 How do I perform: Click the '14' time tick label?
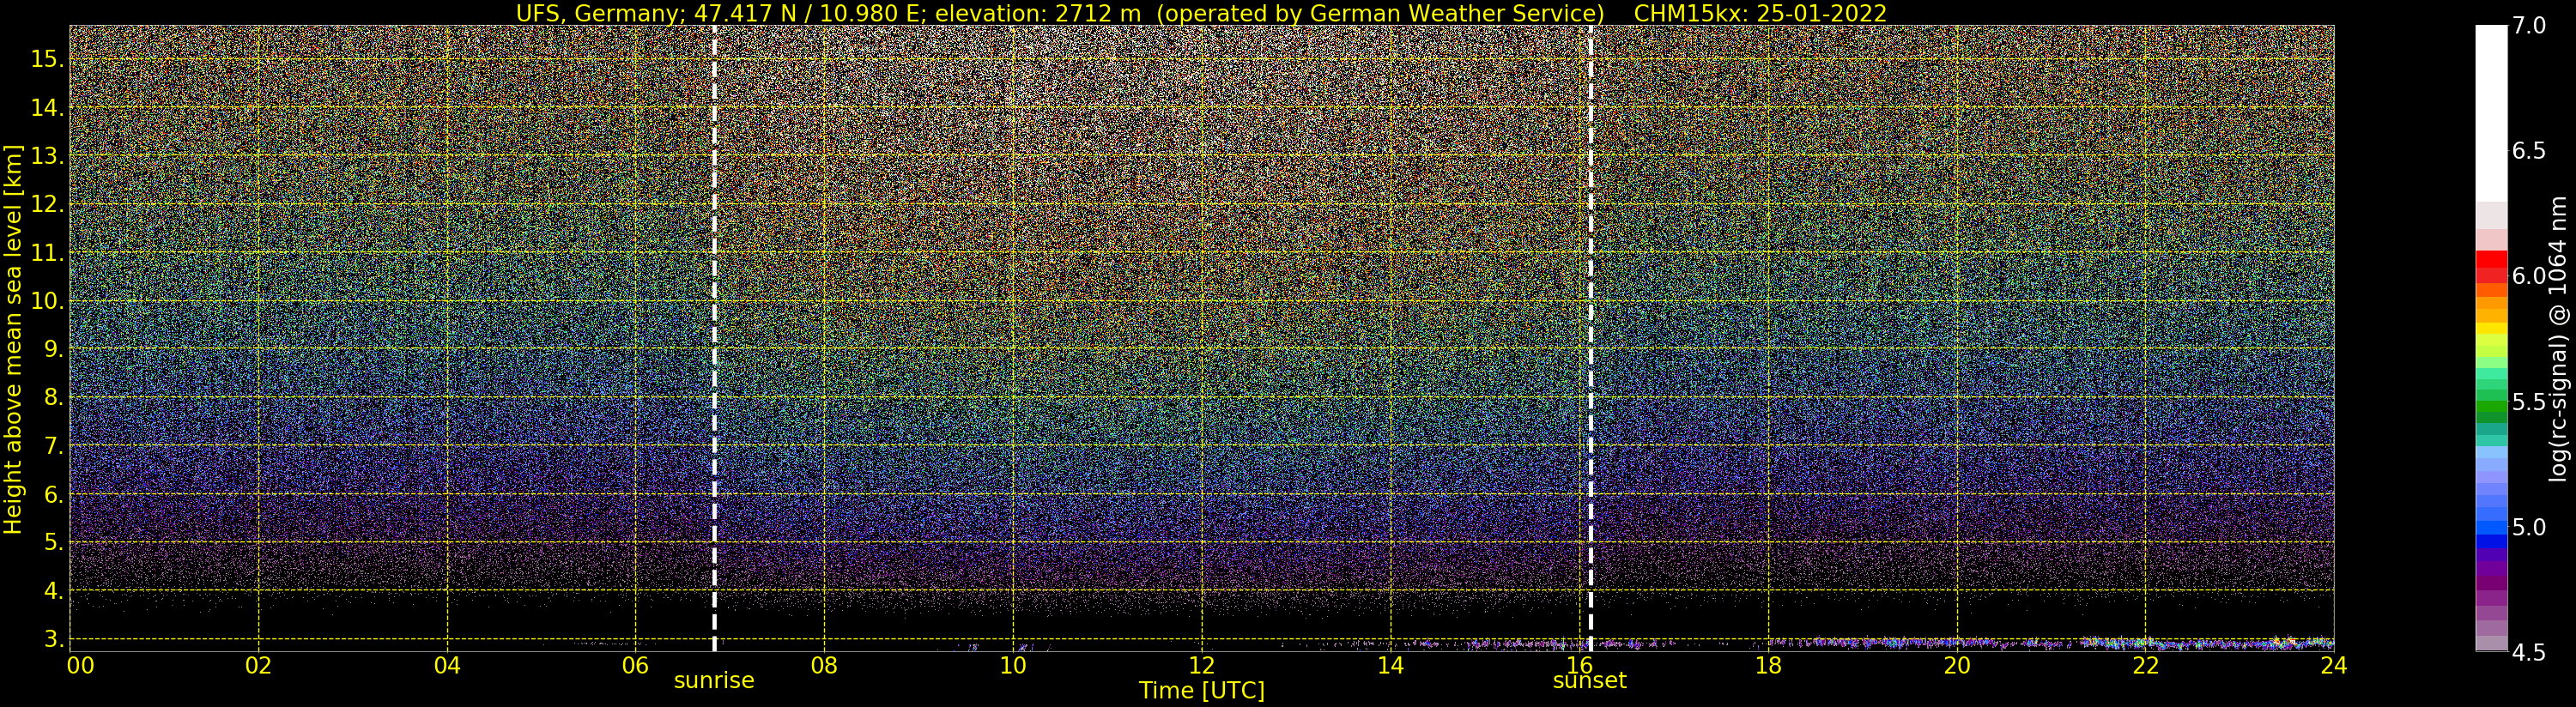[1390, 665]
